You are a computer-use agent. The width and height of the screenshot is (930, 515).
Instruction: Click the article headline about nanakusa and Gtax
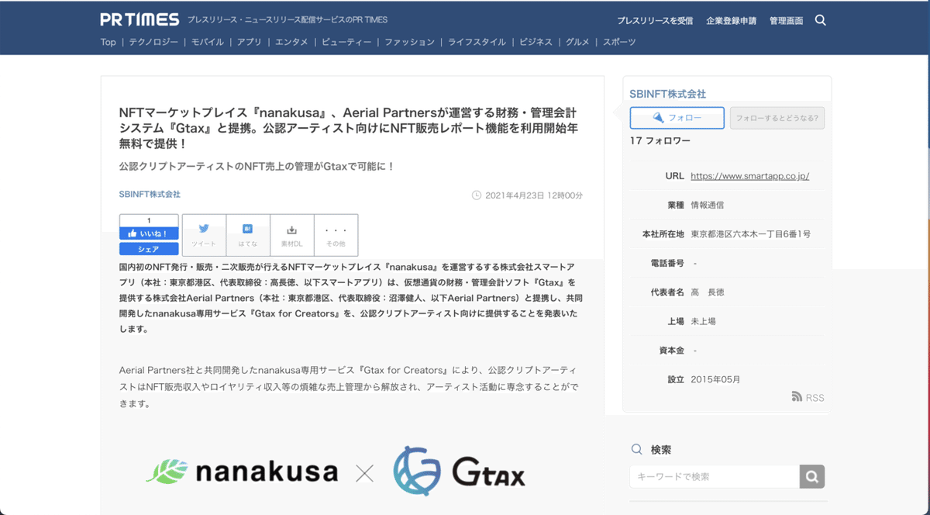point(349,128)
